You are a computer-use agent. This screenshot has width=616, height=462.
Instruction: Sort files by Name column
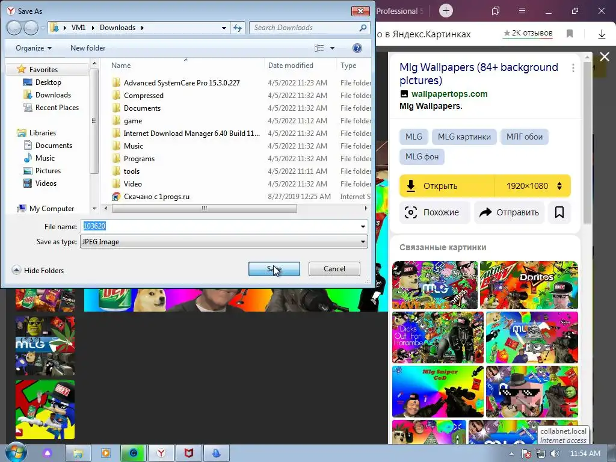121,65
